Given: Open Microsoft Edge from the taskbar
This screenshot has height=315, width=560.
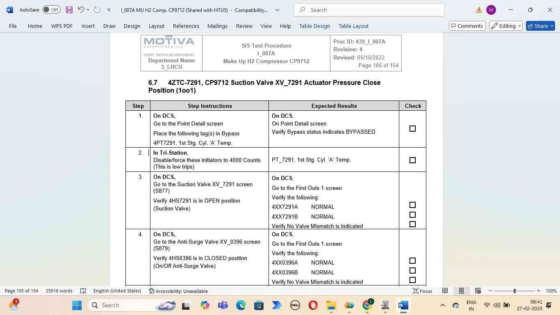Looking at the screenshot, I should [241, 305].
